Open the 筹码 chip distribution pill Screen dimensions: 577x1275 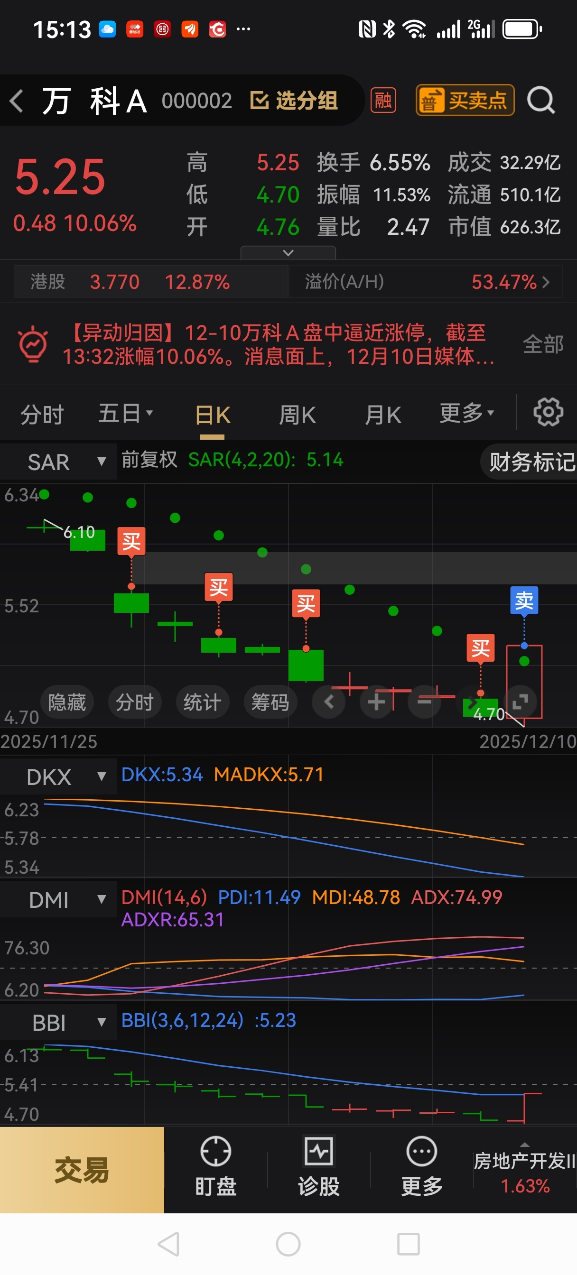270,702
